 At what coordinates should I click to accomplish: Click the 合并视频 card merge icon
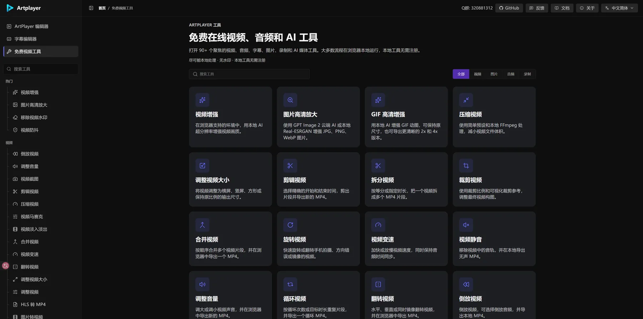tap(202, 225)
